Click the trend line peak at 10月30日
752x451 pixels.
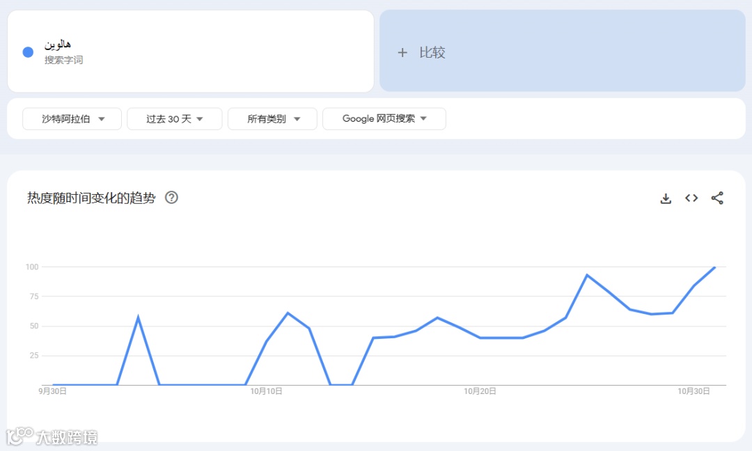714,267
